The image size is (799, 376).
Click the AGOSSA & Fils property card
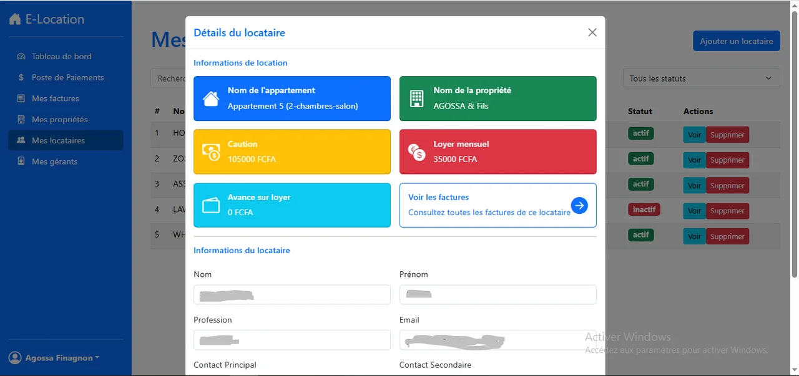(498, 99)
